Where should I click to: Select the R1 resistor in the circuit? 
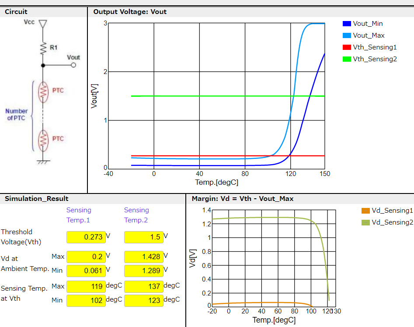(x=43, y=48)
